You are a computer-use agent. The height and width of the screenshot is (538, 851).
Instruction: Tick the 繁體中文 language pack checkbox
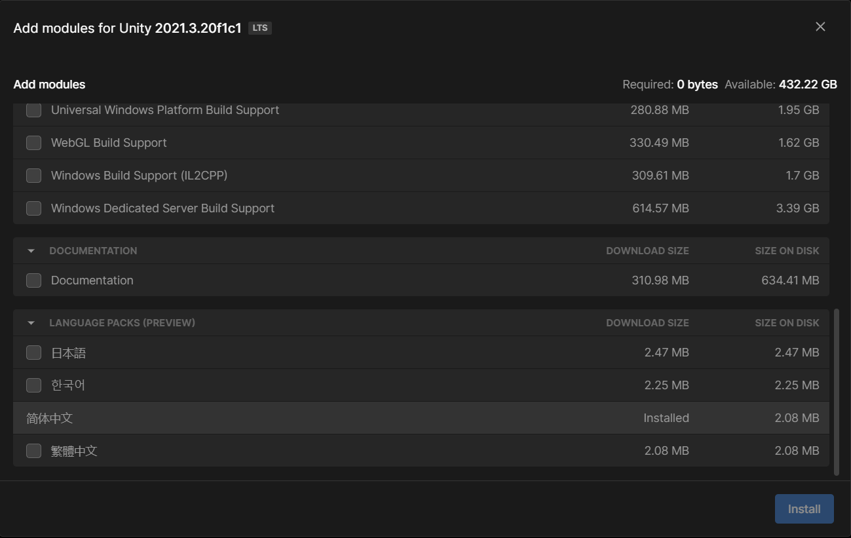(x=33, y=451)
